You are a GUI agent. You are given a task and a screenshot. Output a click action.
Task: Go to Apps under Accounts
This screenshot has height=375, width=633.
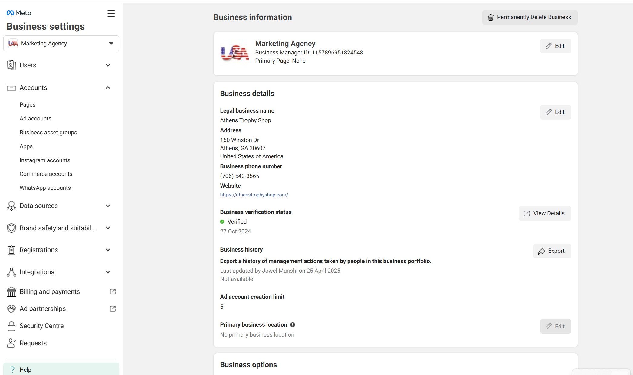click(26, 146)
